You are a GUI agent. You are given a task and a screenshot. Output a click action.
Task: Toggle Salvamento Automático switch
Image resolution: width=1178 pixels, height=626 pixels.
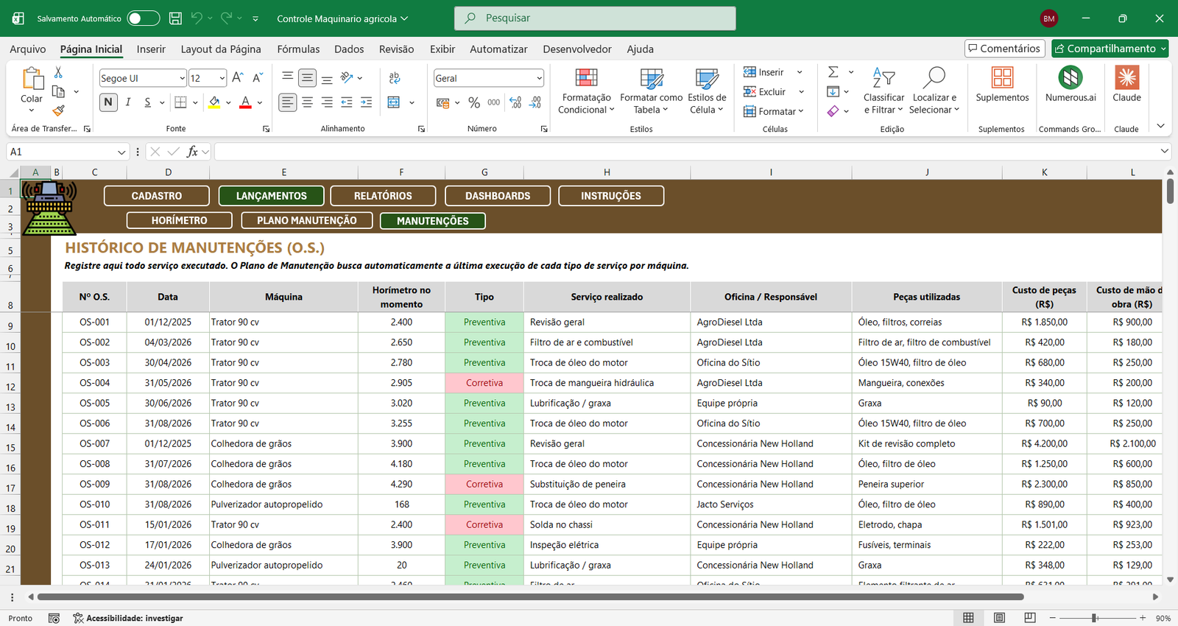143,18
